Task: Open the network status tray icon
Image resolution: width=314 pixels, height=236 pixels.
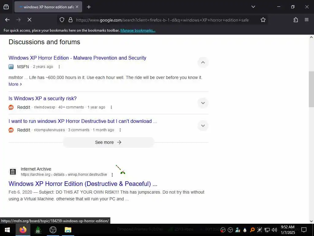Action: click(267, 230)
